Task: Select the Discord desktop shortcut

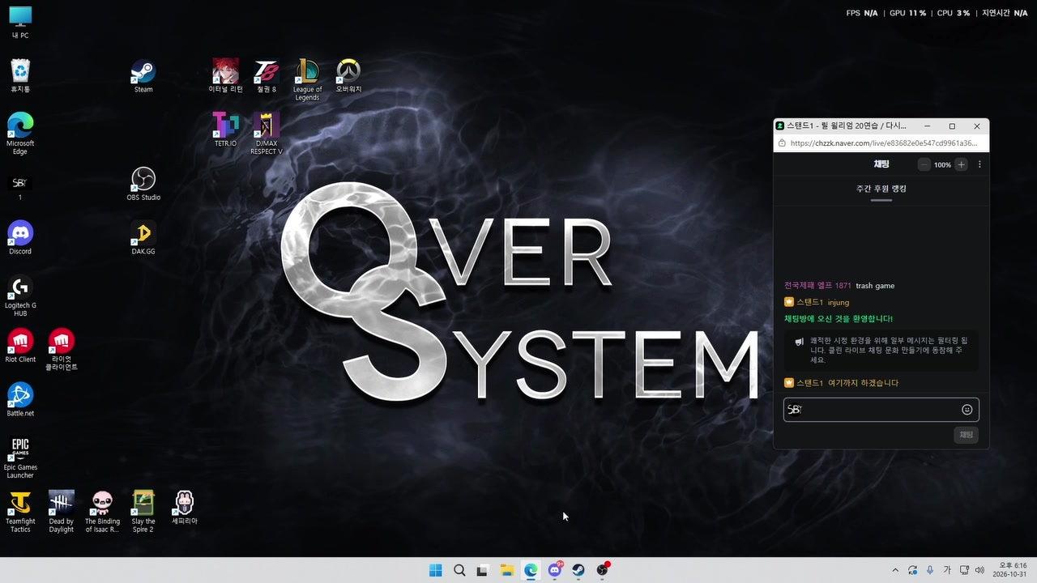Action: pyautogui.click(x=20, y=238)
